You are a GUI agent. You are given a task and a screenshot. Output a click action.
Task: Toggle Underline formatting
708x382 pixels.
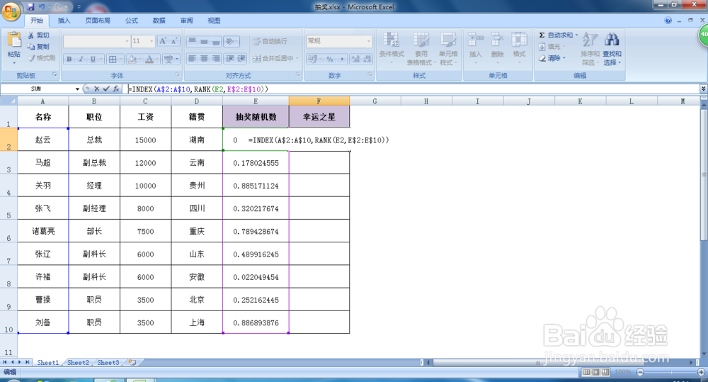coord(93,59)
